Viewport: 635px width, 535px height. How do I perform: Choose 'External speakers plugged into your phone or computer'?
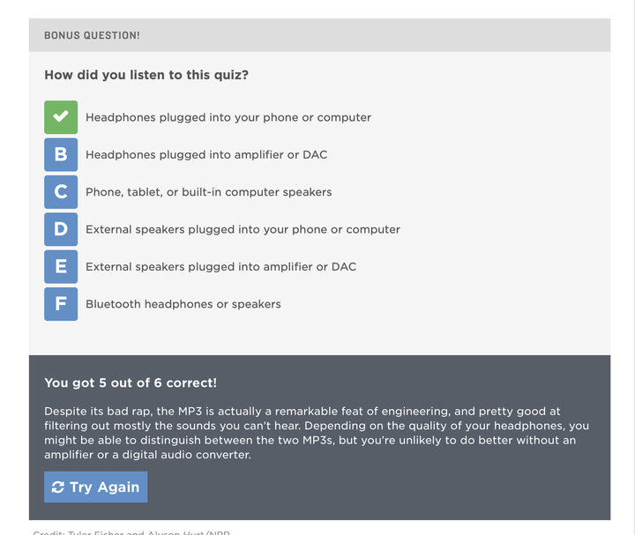tap(243, 229)
